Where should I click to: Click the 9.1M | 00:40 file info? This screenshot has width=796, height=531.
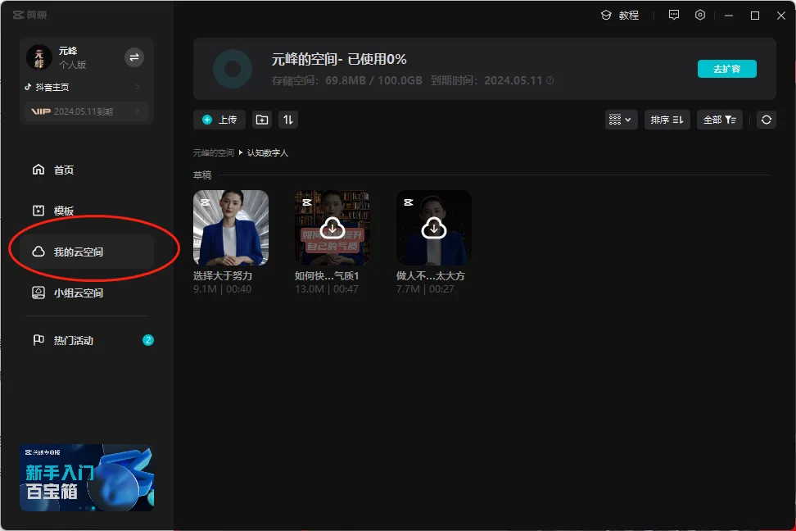[223, 288]
